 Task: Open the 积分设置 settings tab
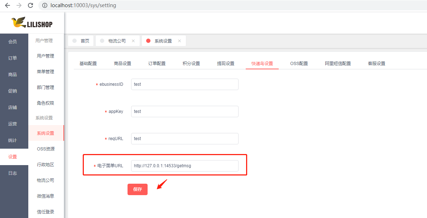191,64
